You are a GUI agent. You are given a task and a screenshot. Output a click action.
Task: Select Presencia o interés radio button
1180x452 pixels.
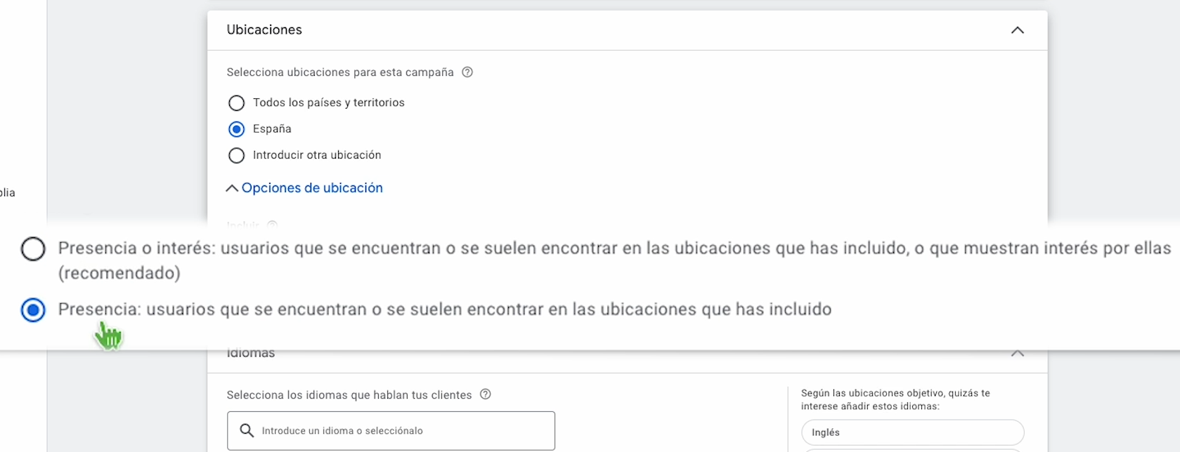(33, 248)
